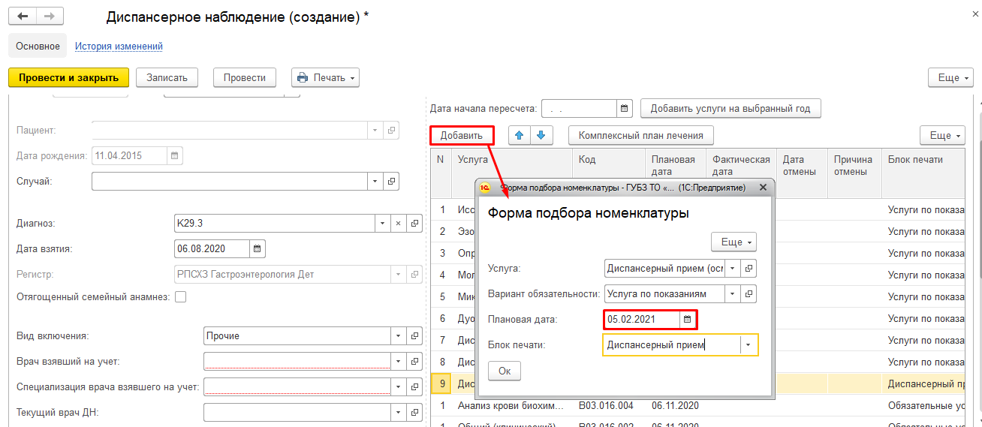Expand the Блок печати dropdown
The width and height of the screenshot is (982, 427).
749,345
